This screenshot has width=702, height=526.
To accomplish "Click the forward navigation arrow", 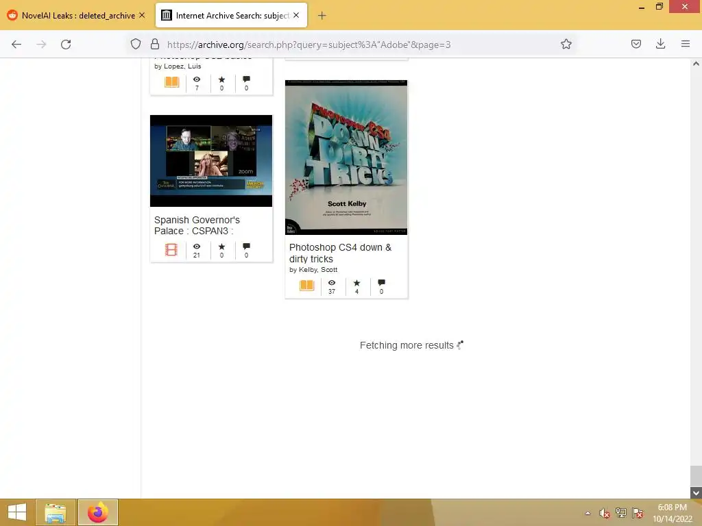I will point(41,45).
